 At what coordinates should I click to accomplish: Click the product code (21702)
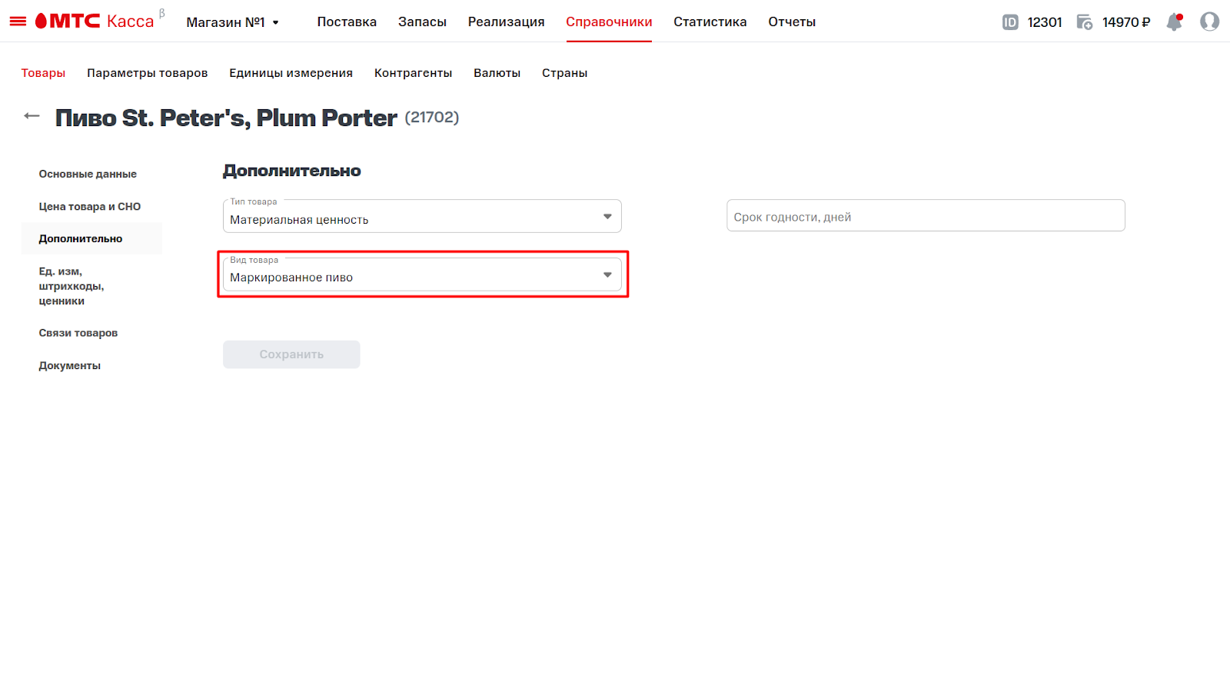click(x=432, y=117)
